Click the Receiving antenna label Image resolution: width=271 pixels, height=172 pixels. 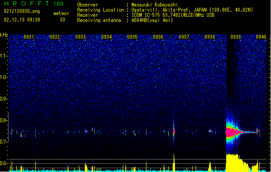99,20
